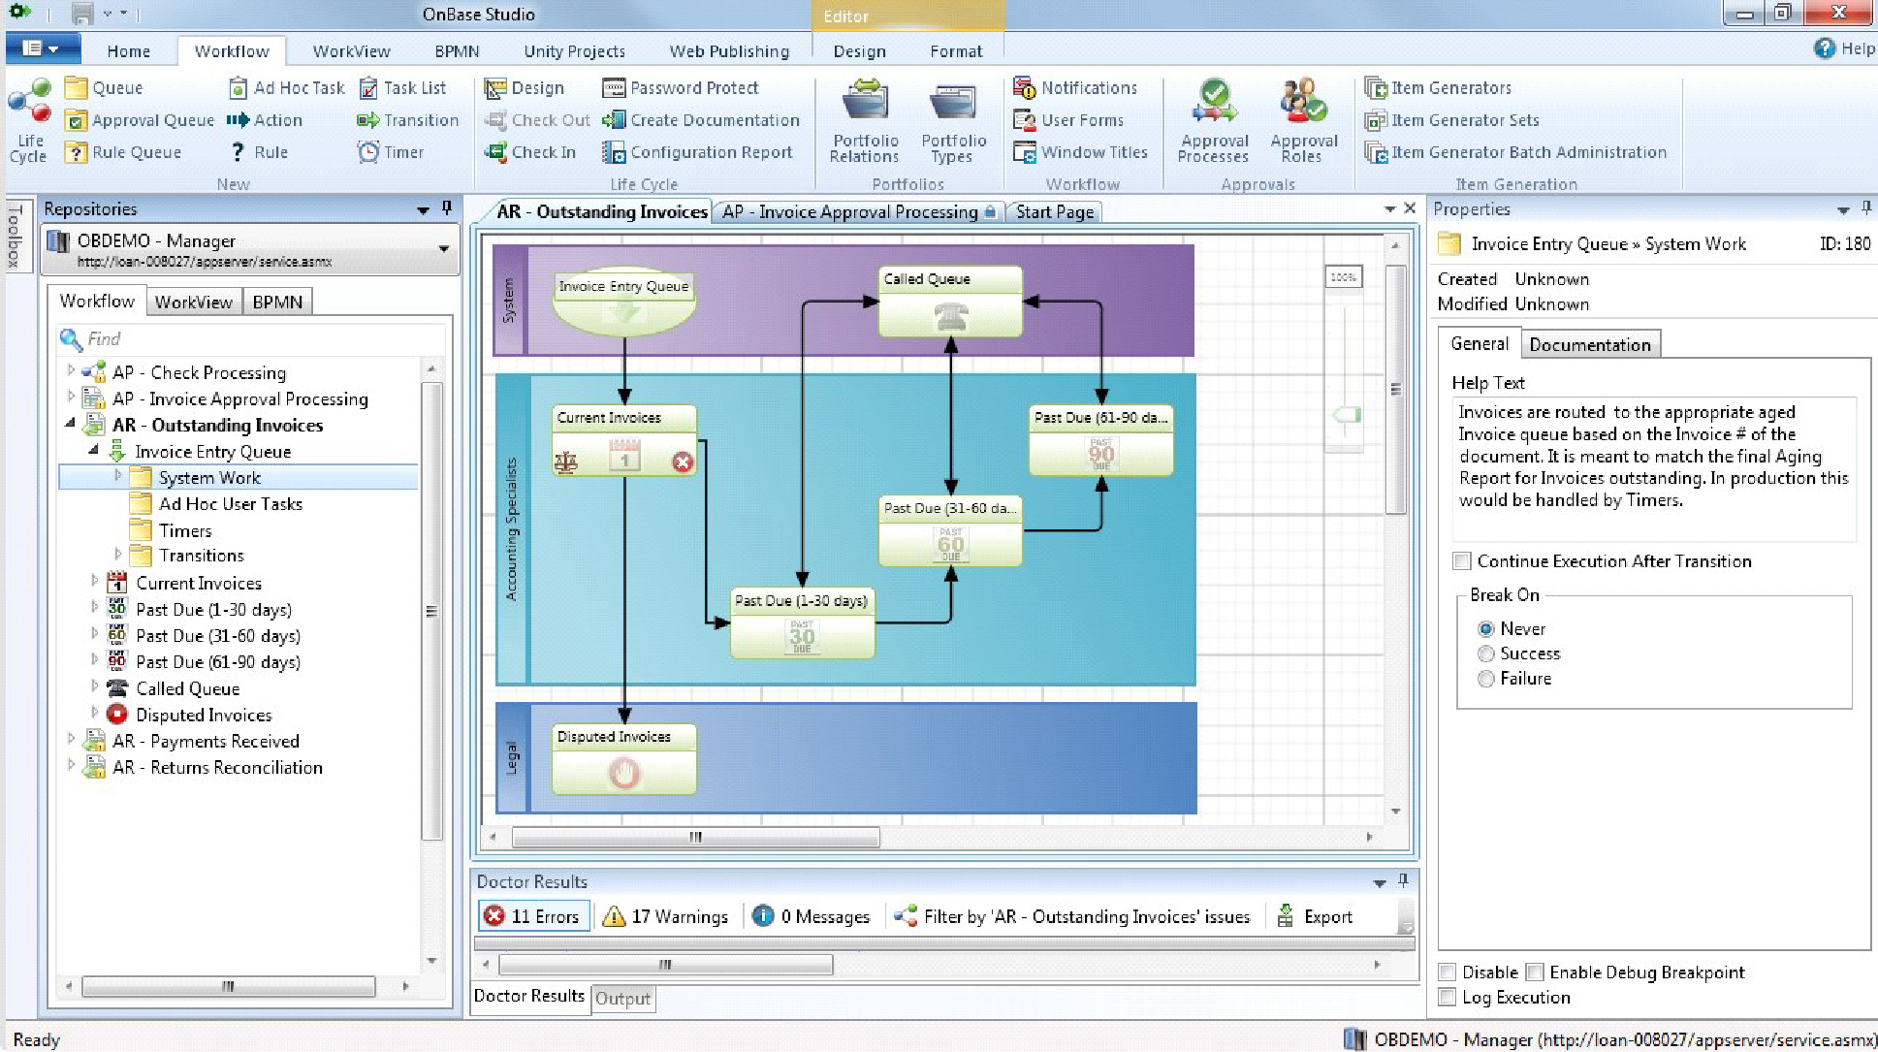Add a new Transition from ribbon
The height and width of the screenshot is (1052, 1878).
click(408, 120)
